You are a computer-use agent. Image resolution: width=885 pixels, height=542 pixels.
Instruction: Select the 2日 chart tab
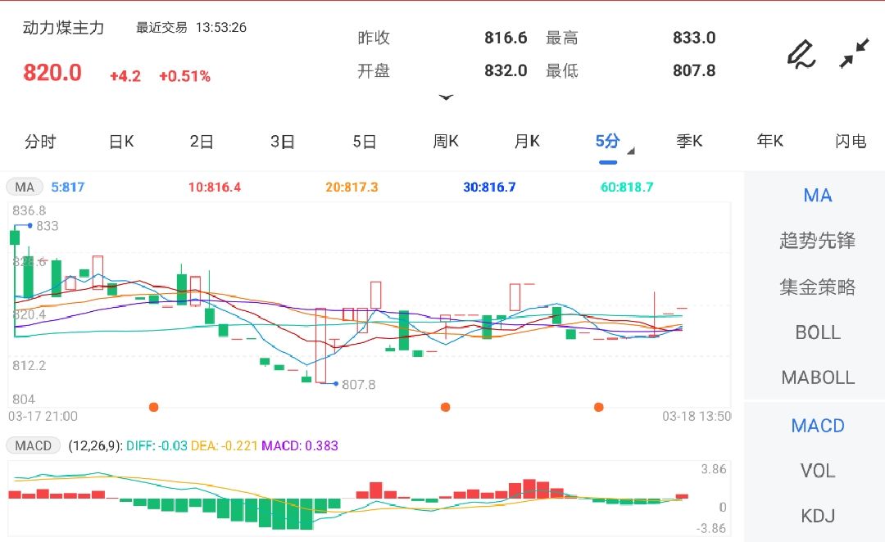pyautogui.click(x=202, y=141)
